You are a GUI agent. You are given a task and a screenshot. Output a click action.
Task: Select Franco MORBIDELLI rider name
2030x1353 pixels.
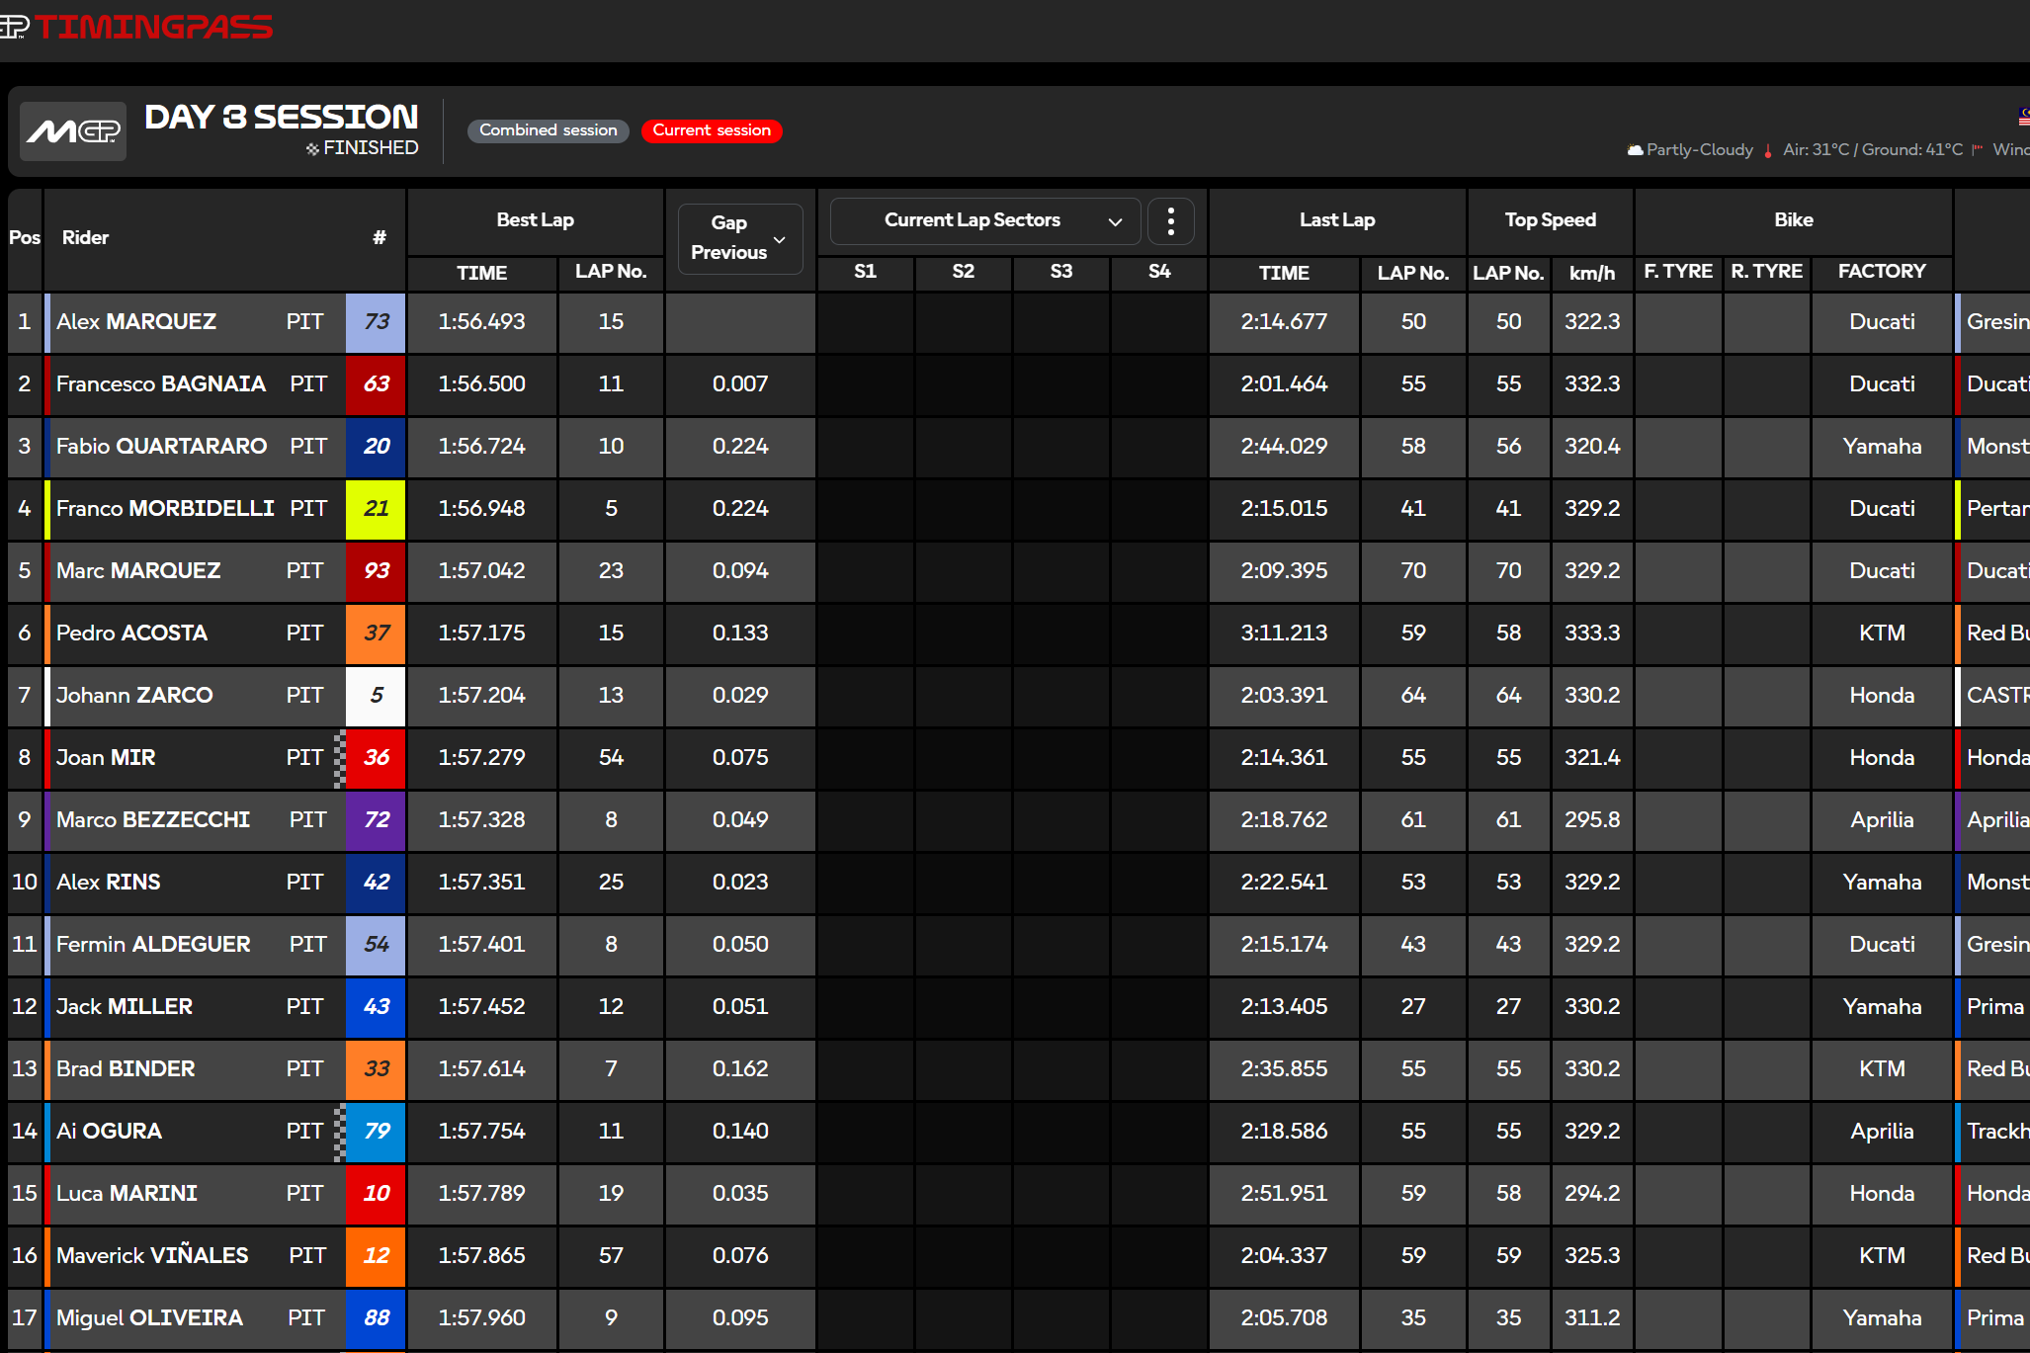tap(165, 509)
